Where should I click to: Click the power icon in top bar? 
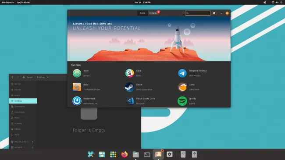point(281,2)
